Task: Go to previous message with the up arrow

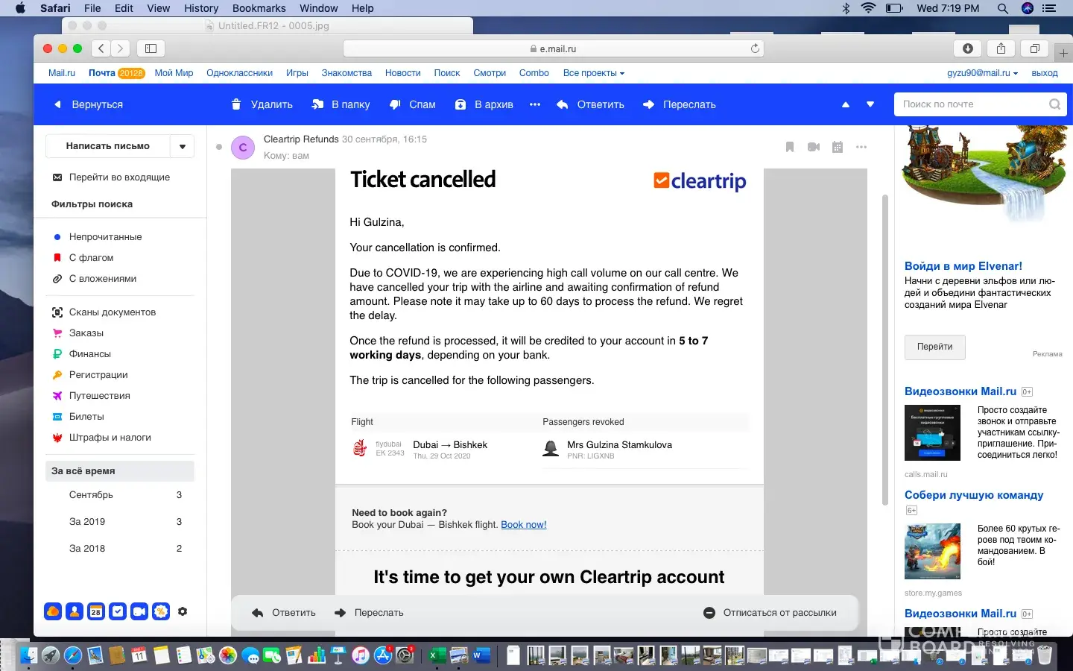Action: tap(846, 104)
